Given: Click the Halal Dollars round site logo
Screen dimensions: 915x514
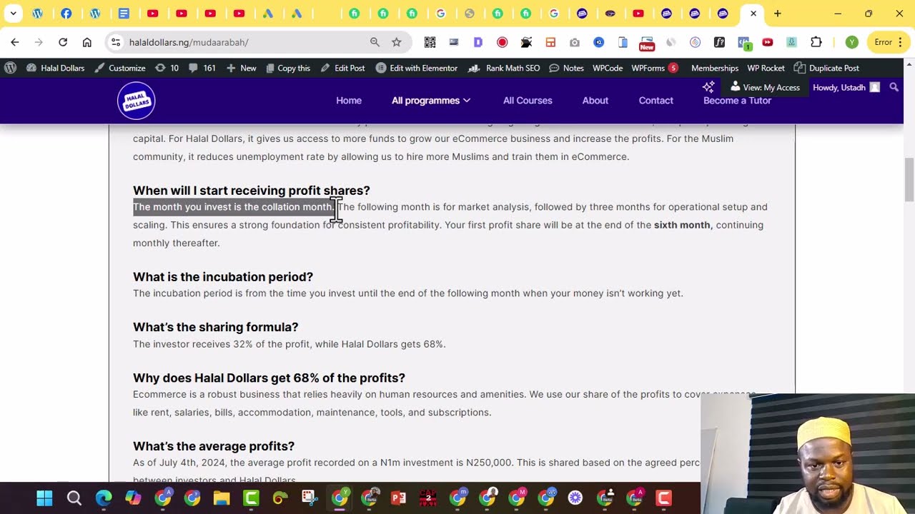Looking at the screenshot, I should (x=136, y=101).
